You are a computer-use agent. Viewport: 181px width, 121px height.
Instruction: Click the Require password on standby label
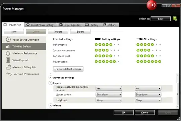[72, 88]
